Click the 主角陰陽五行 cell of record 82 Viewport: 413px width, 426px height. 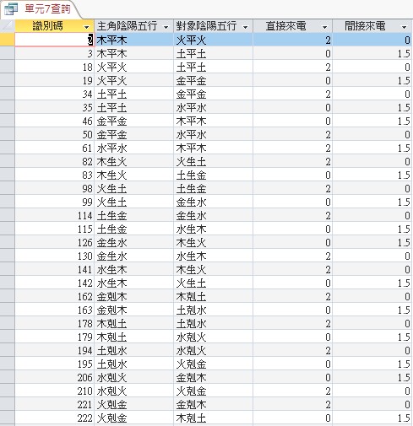(133, 161)
